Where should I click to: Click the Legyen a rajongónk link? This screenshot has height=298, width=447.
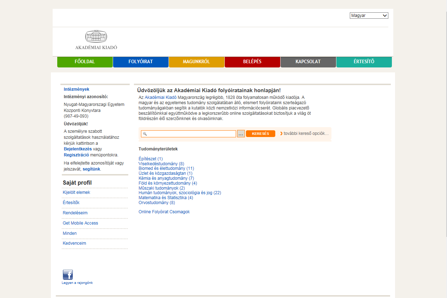coord(77,283)
